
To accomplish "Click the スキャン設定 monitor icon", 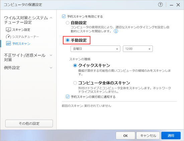I will pos(8,30).
